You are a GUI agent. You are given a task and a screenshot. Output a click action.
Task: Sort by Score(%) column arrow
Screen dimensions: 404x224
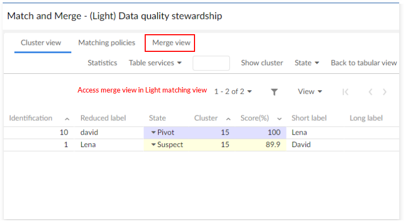[x=279, y=119]
